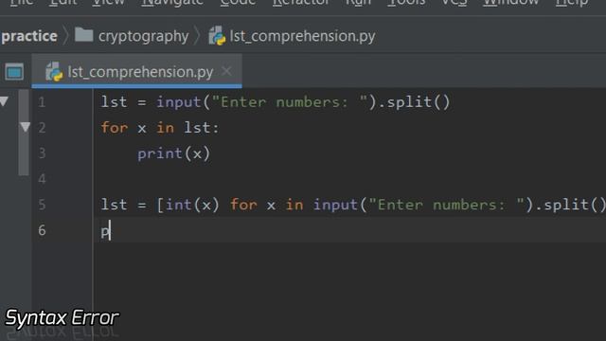The height and width of the screenshot is (341, 606).
Task: Click print(x) on line 3
Action: click(174, 153)
